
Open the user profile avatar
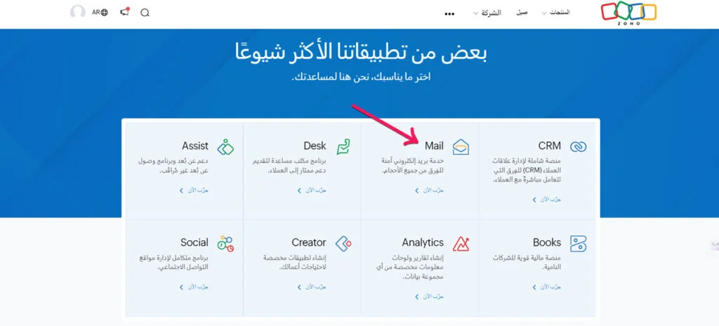(78, 12)
